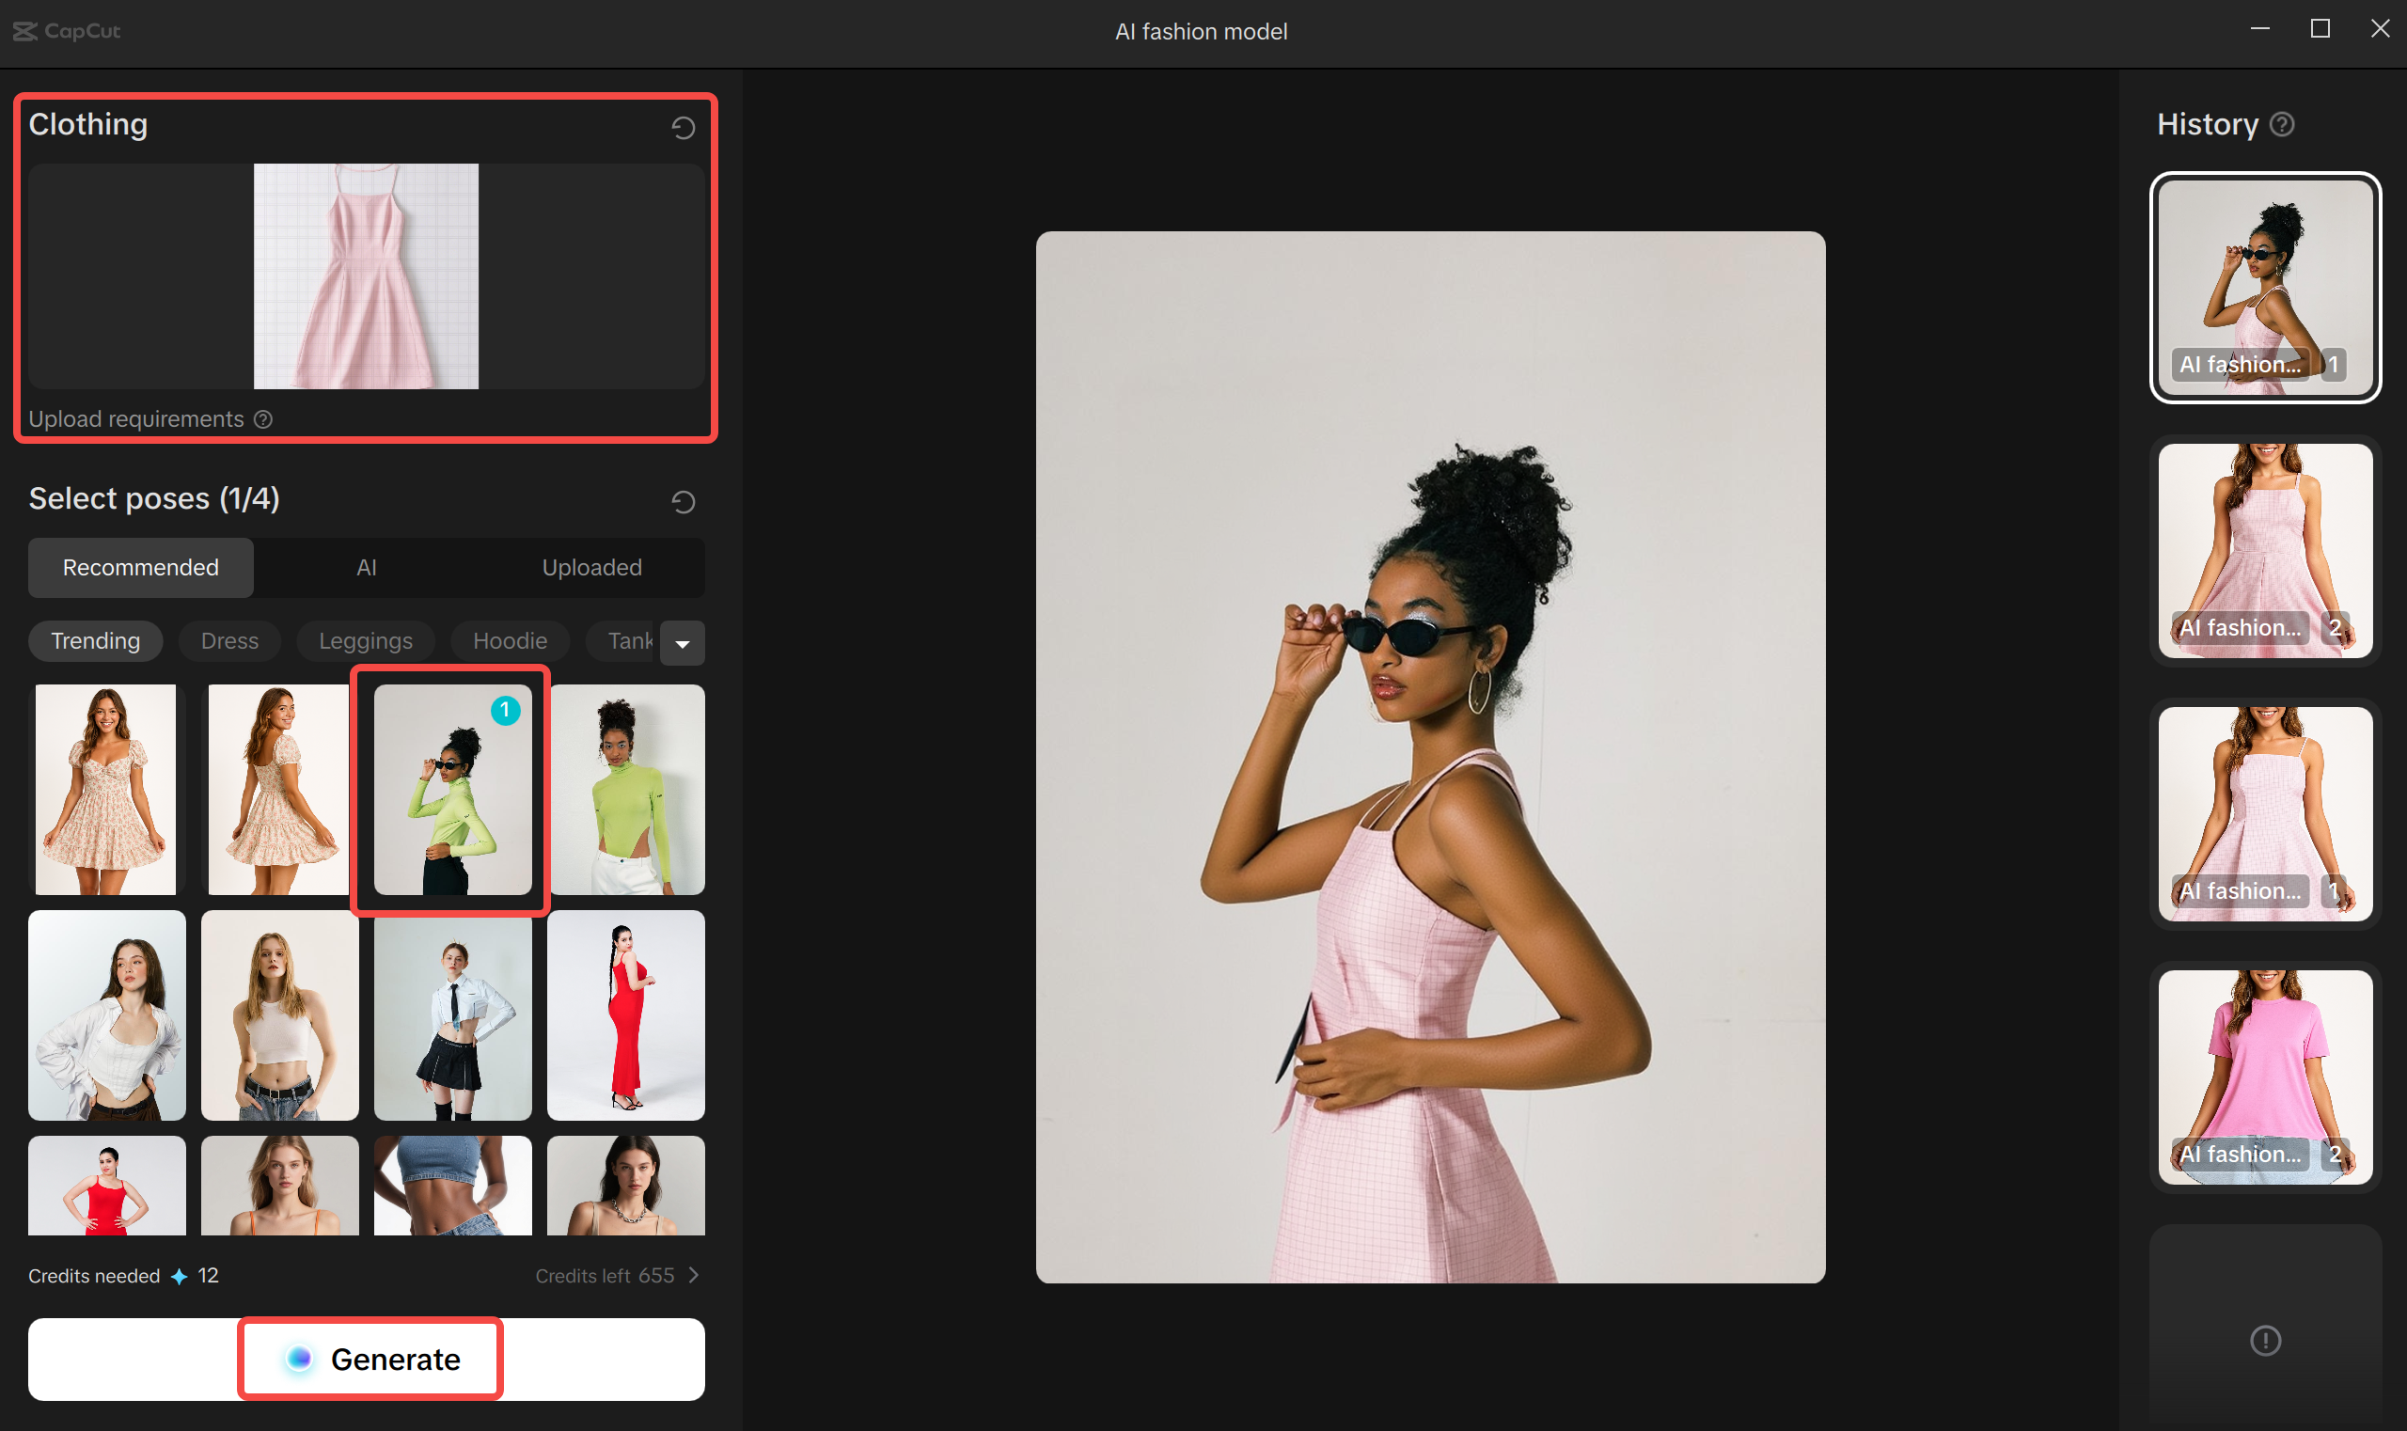The width and height of the screenshot is (2407, 1431).
Task: Filter poses by Dress category
Action: tap(229, 641)
